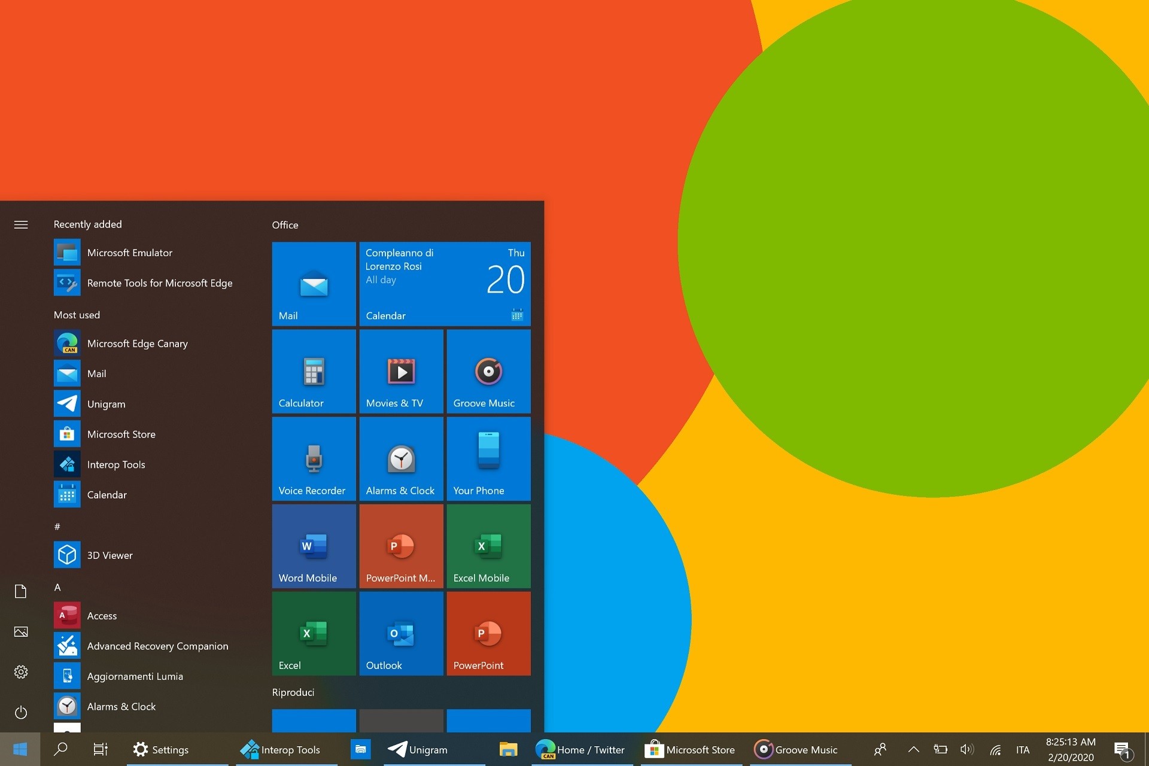Image resolution: width=1149 pixels, height=766 pixels.
Task: Open Outlook tile in Start menu
Action: [x=400, y=633]
